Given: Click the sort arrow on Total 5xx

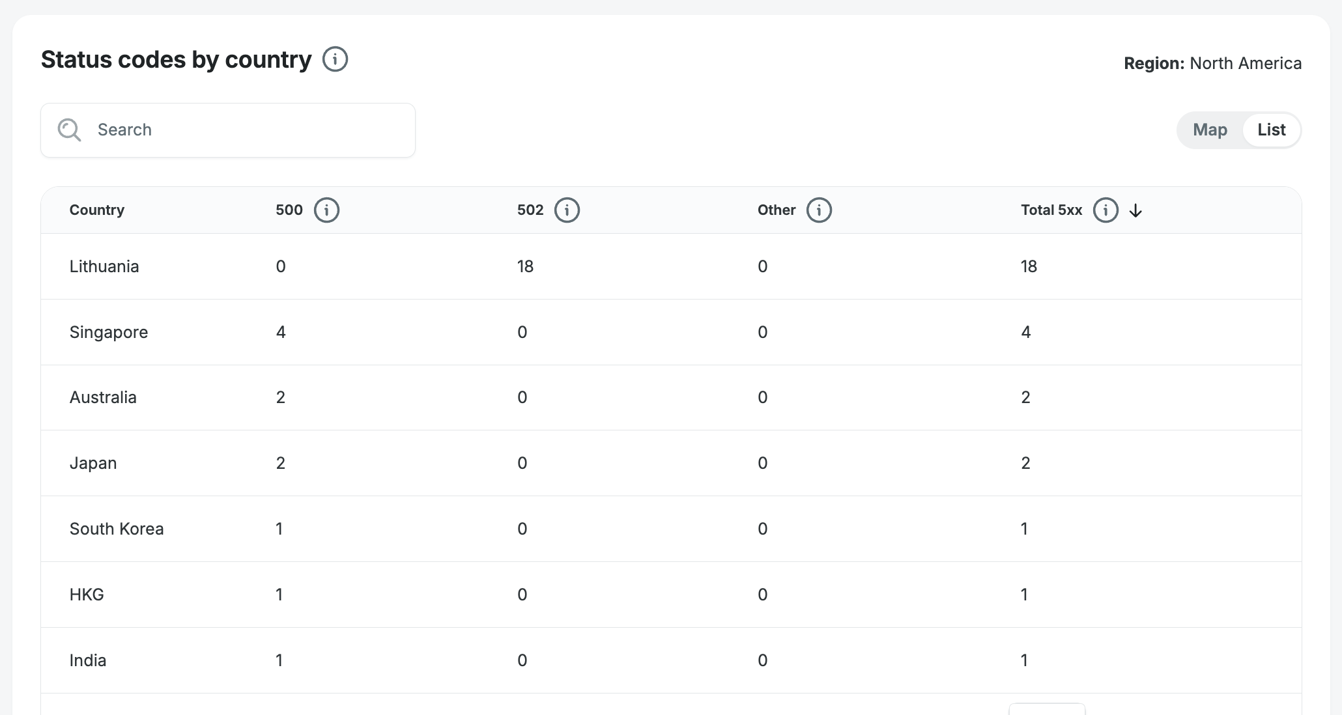Looking at the screenshot, I should tap(1135, 211).
